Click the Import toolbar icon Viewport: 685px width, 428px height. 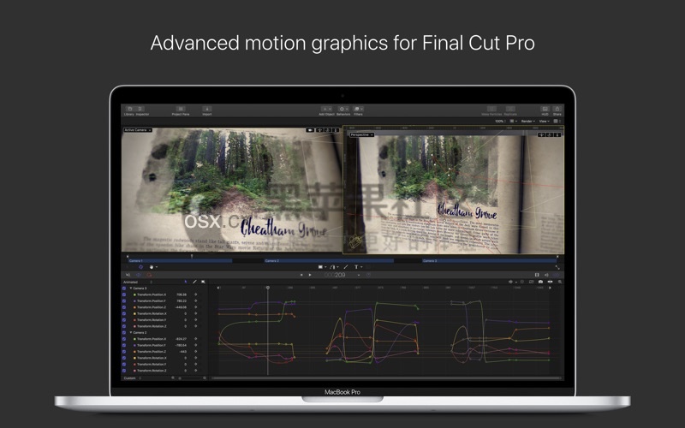click(x=207, y=109)
